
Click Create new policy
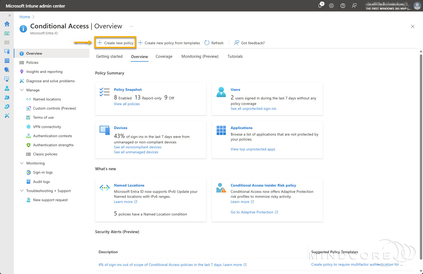pyautogui.click(x=115, y=43)
